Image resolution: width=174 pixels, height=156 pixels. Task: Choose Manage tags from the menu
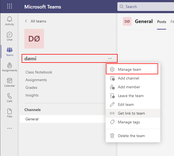point(133,122)
